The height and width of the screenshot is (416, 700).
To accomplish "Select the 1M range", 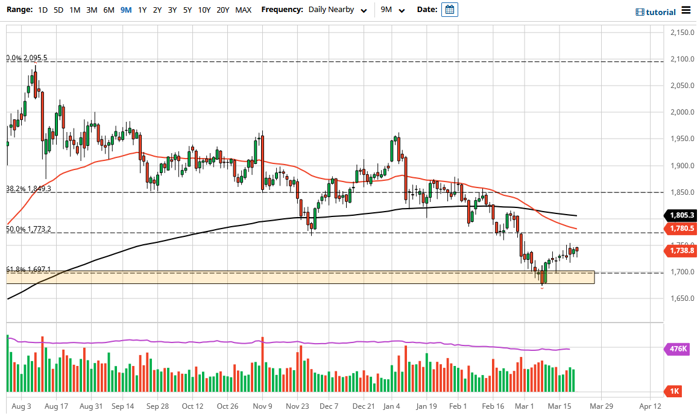I will (x=75, y=10).
